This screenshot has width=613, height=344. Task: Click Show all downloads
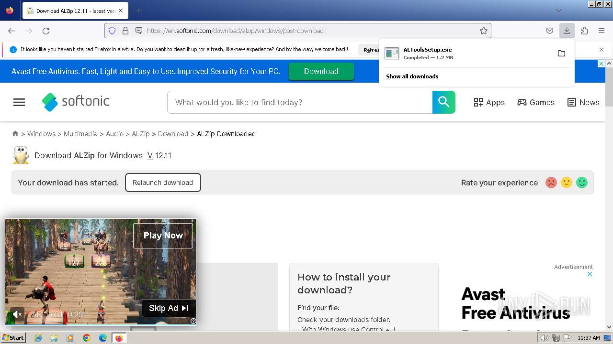click(412, 76)
